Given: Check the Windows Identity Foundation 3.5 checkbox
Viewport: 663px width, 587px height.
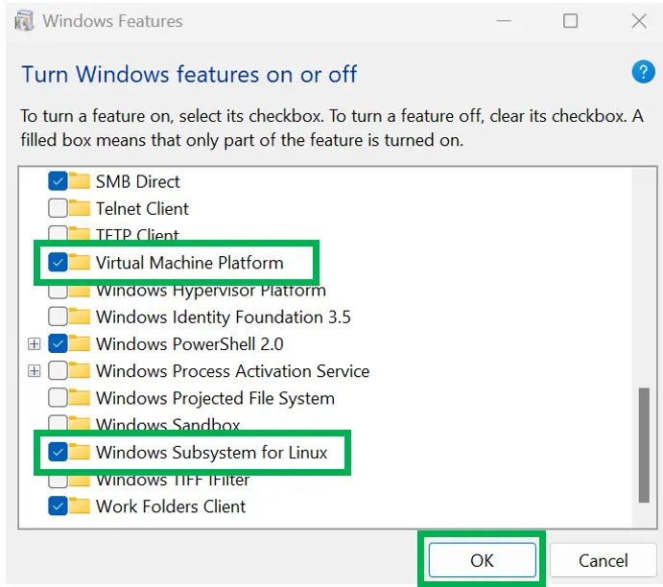Looking at the screenshot, I should (58, 317).
